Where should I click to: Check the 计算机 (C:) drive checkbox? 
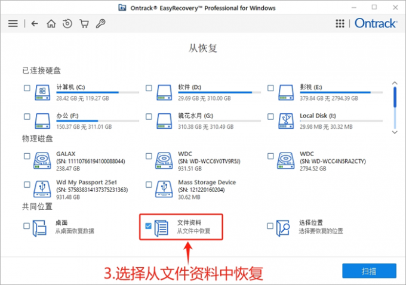(x=27, y=88)
